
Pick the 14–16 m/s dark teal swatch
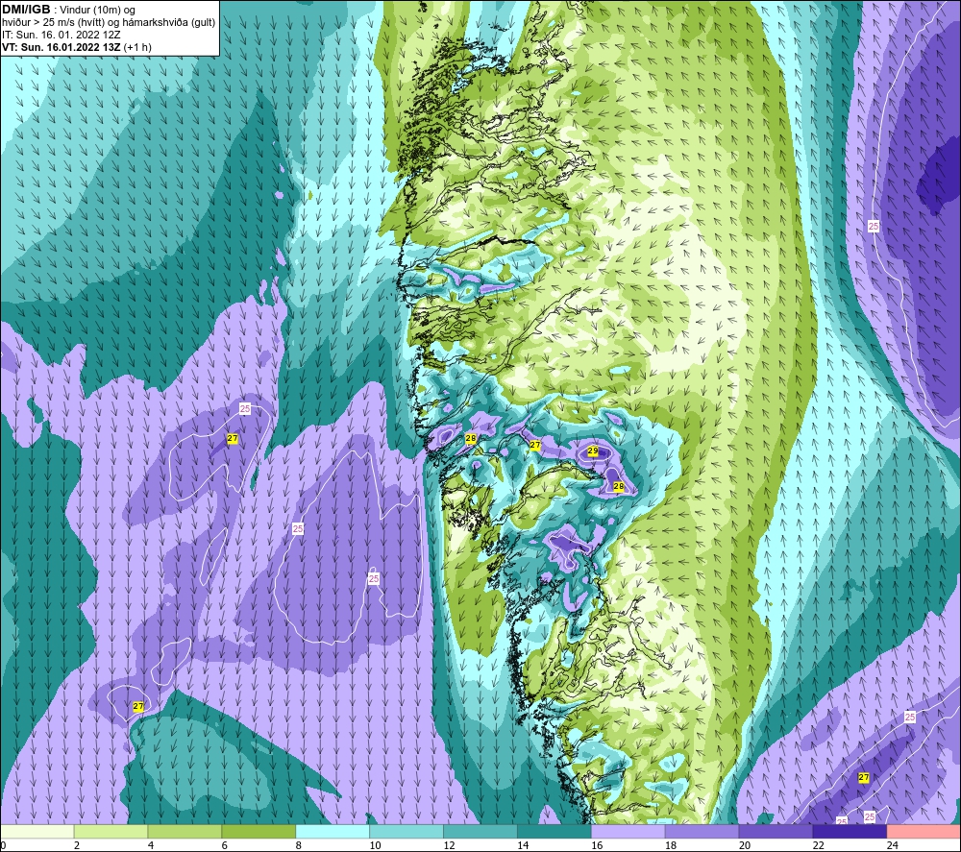pos(554,831)
